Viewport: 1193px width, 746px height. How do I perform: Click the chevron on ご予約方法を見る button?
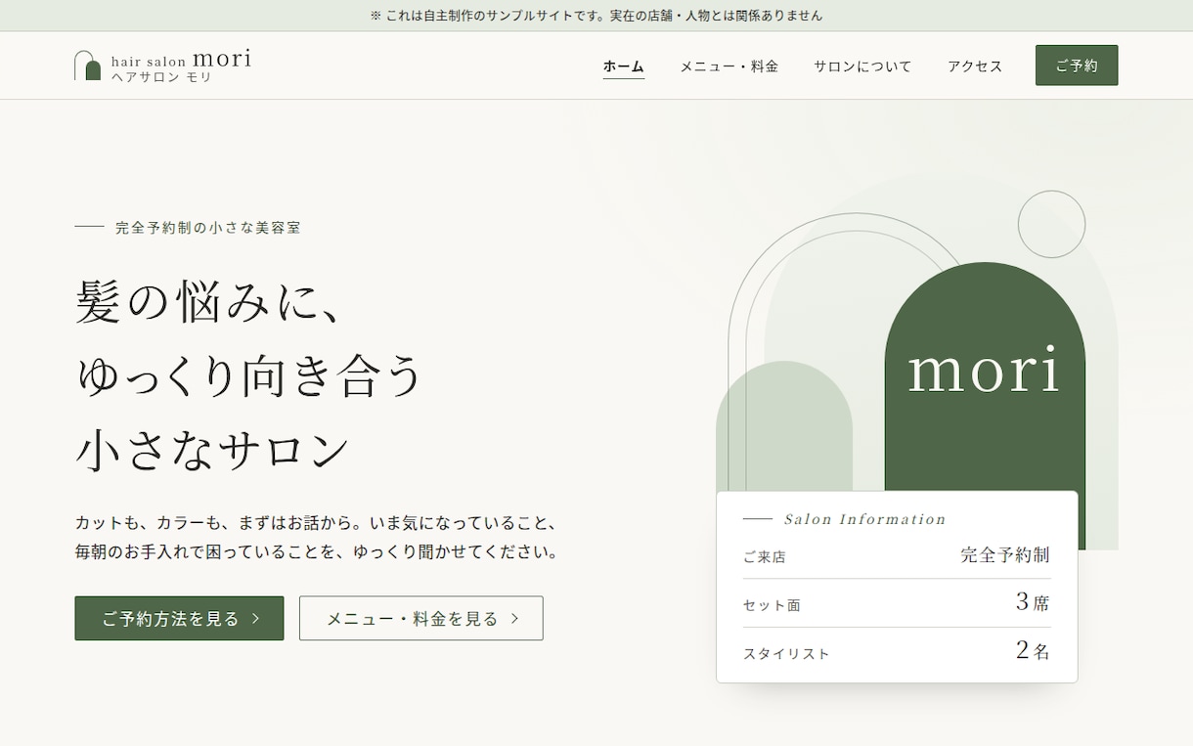pos(256,619)
